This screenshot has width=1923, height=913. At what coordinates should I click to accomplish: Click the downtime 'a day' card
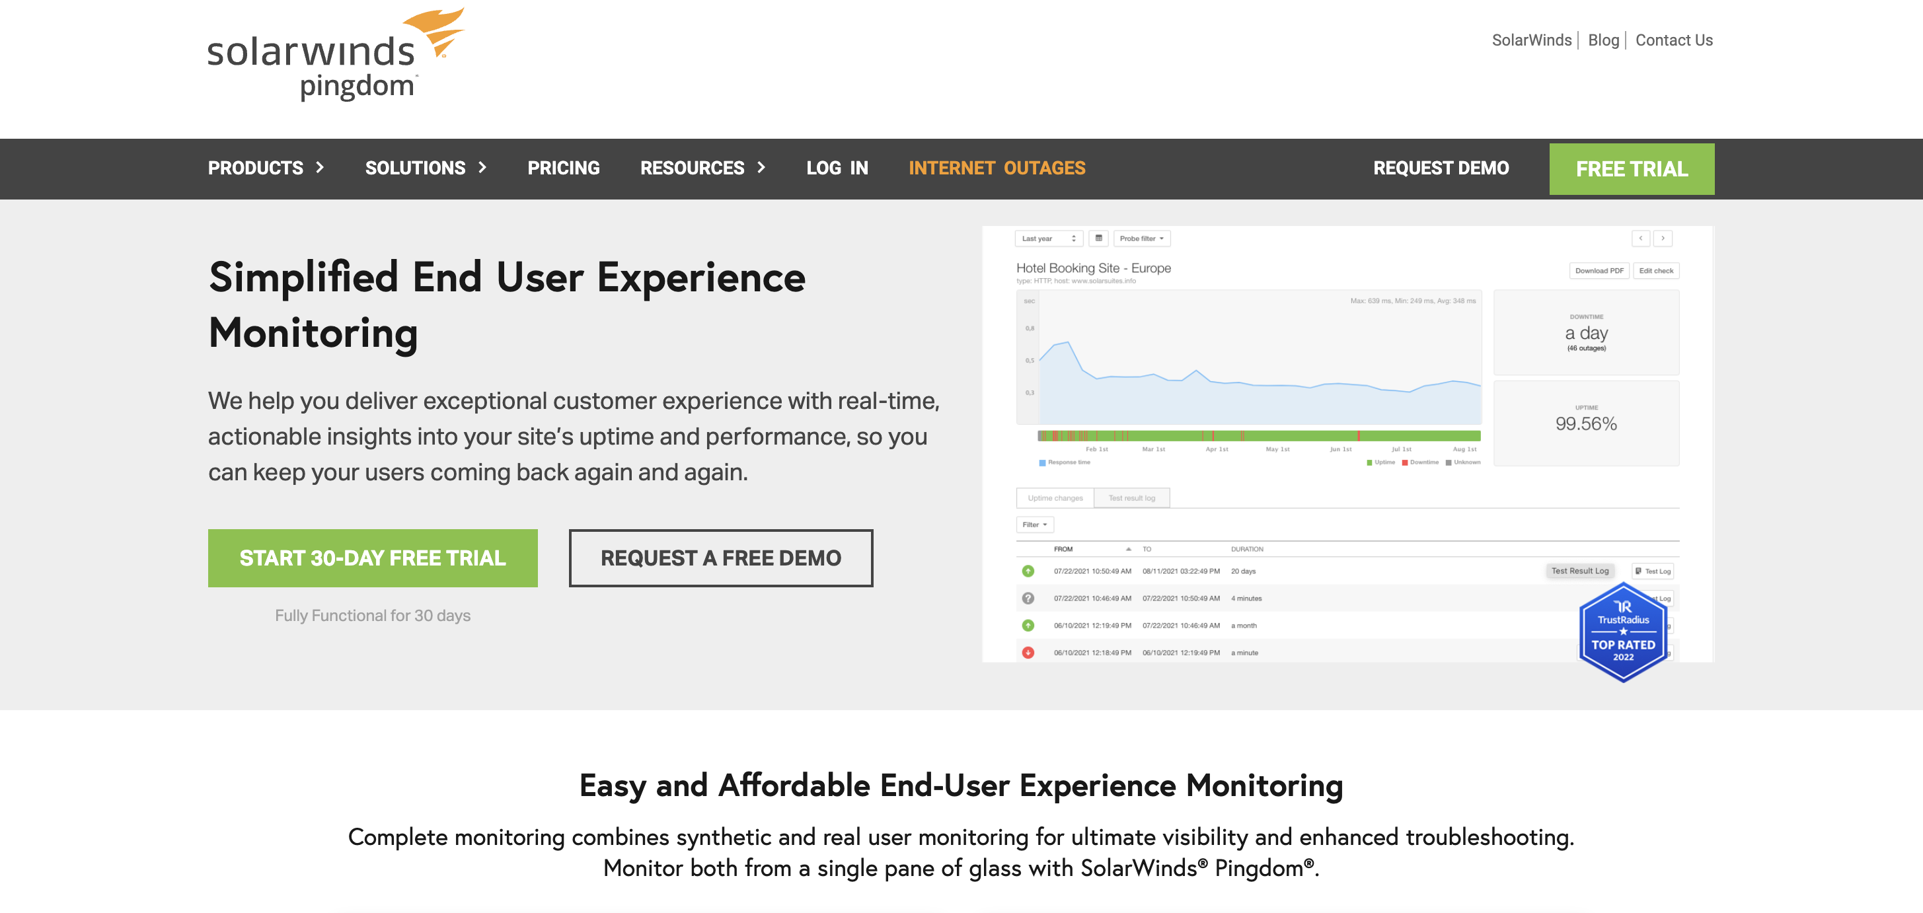[1585, 333]
